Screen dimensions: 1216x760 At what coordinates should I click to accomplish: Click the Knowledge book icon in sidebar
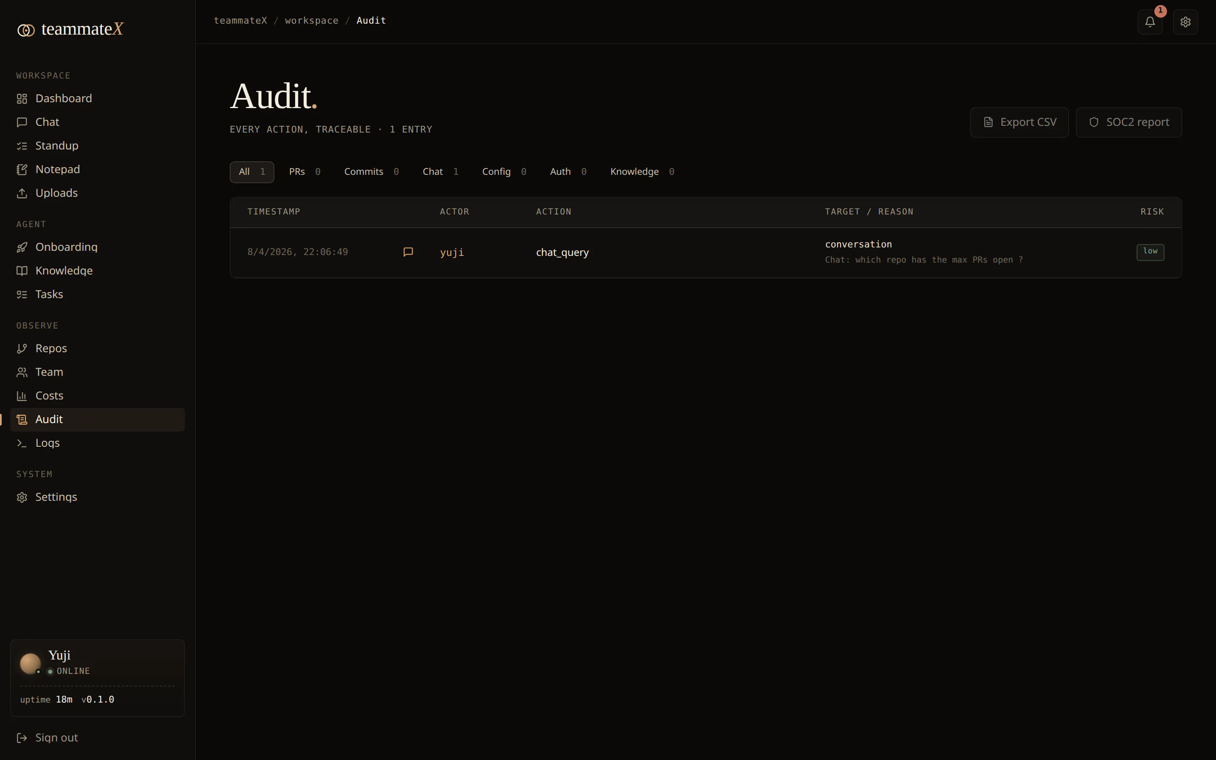pyautogui.click(x=22, y=271)
